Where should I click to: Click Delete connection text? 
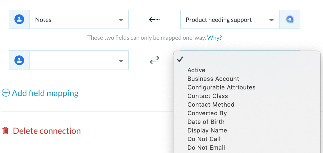(x=47, y=131)
